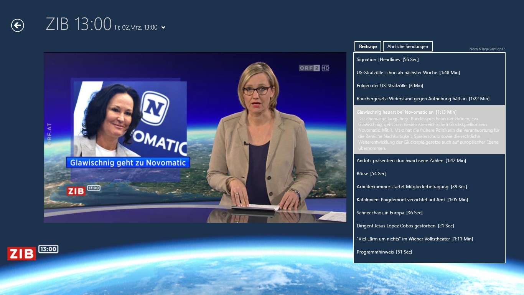Screen dimensions: 524x295
Task: Switch to the Beiträge tab
Action: [368, 46]
